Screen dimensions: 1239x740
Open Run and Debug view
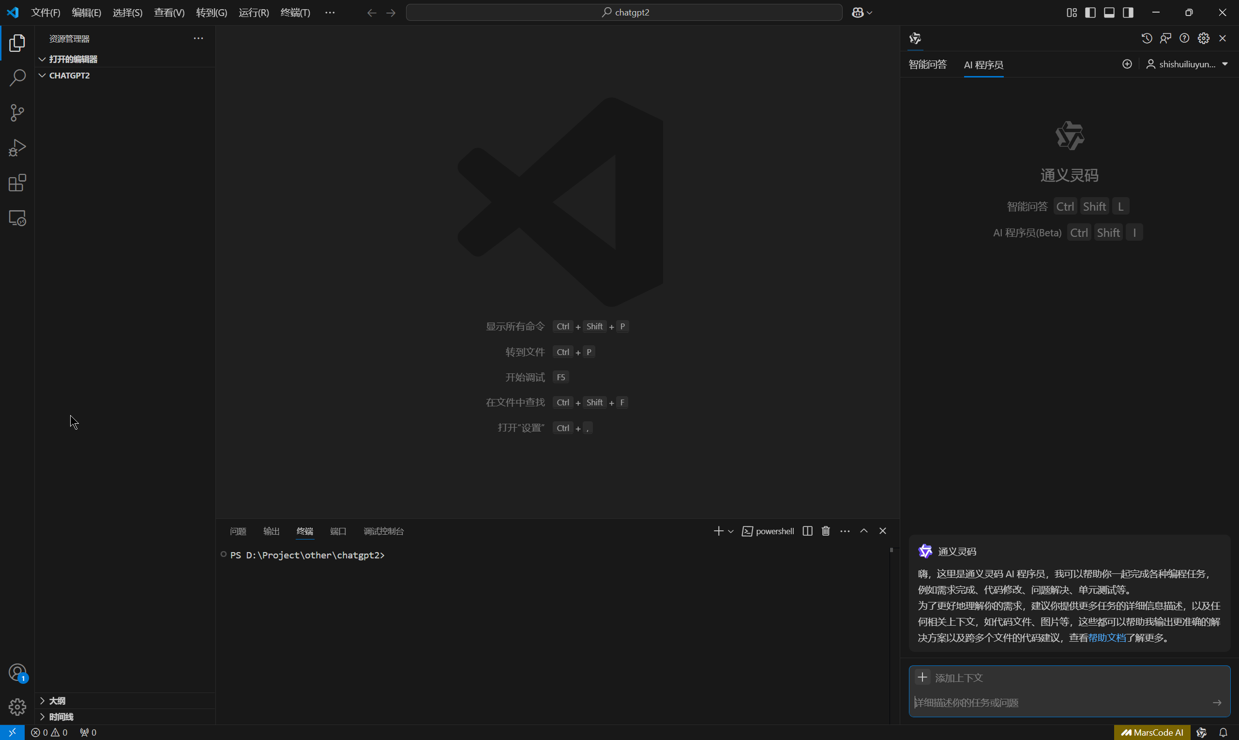tap(17, 148)
